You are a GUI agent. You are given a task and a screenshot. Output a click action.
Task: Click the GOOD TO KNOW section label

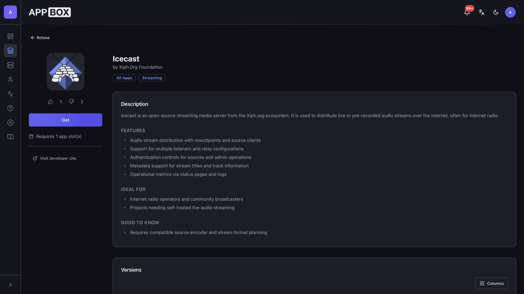[x=140, y=223]
